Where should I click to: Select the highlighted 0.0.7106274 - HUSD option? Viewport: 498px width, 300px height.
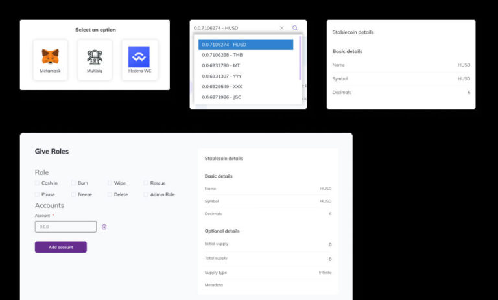246,45
